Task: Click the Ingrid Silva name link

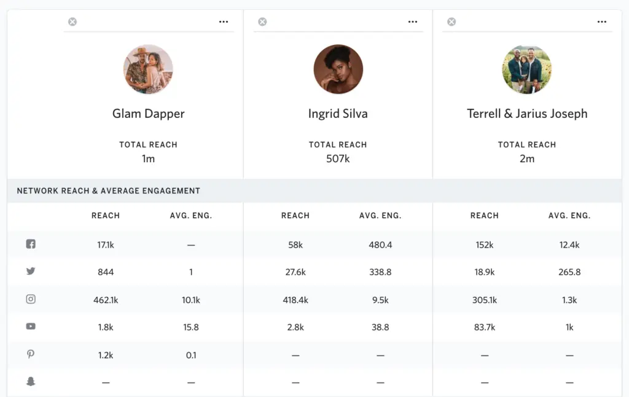Action: 338,114
